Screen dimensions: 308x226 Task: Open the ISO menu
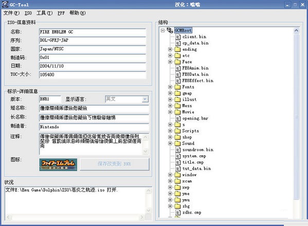pyautogui.click(x=28, y=13)
